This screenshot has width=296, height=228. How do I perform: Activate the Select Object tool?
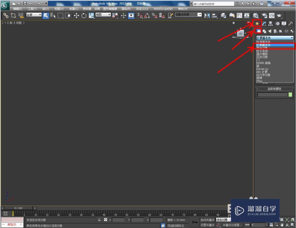tap(46, 15)
